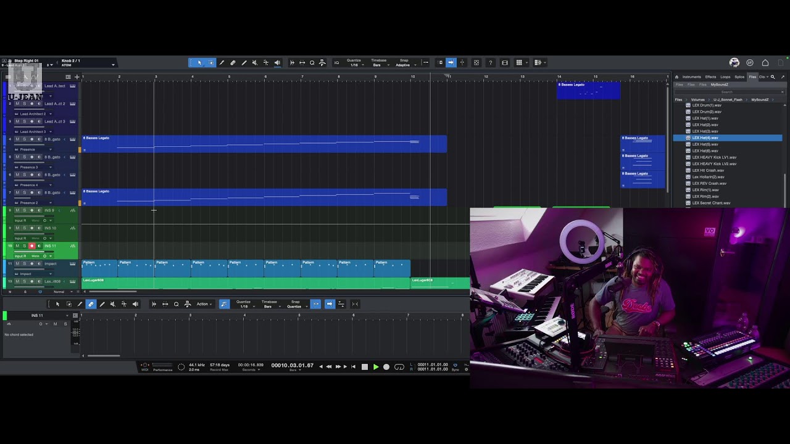Pick the Mute tool in the top toolbar
790x444 pixels.
point(255,63)
